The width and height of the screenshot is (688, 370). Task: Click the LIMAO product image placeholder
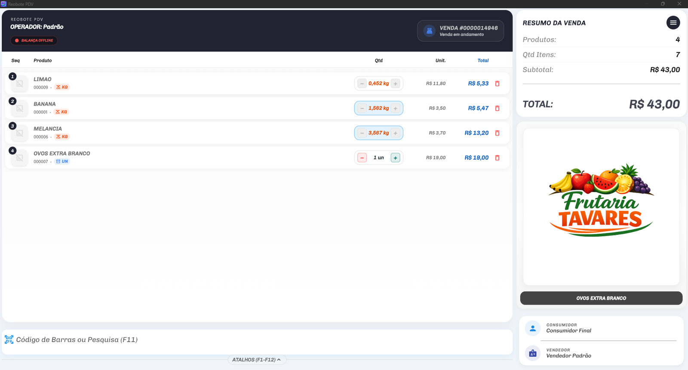tap(20, 84)
